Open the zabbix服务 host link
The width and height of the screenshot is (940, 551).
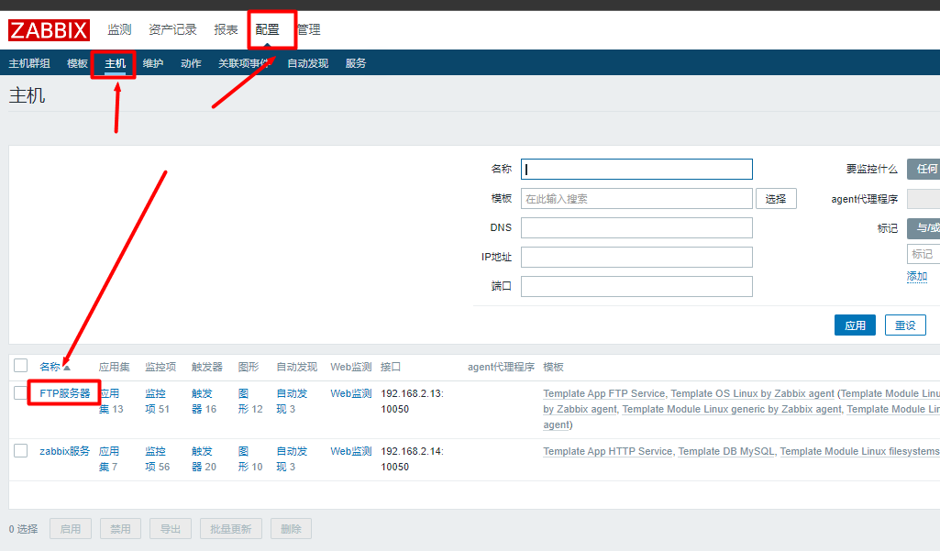point(65,451)
